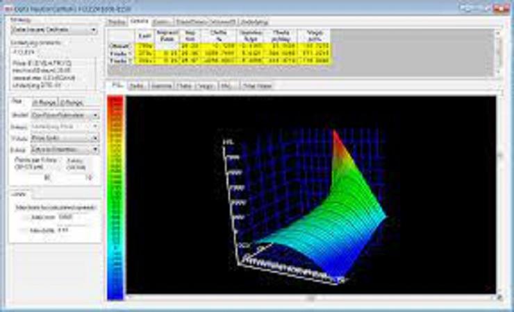Image resolution: width=514 pixels, height=312 pixels.
Task: Select the Delta chart tab
Action: [137, 86]
